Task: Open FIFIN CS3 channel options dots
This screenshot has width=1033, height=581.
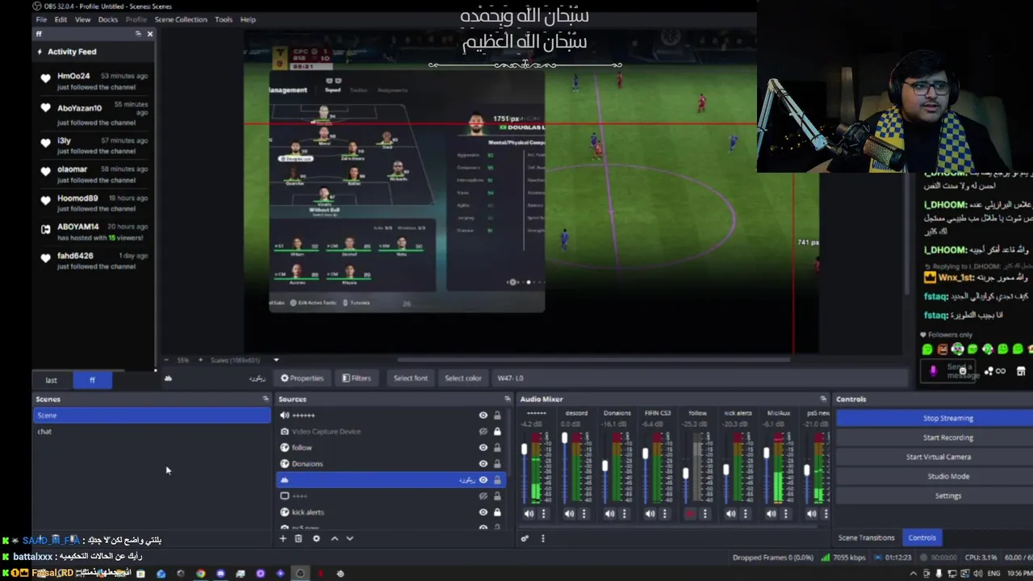Action: click(x=664, y=513)
